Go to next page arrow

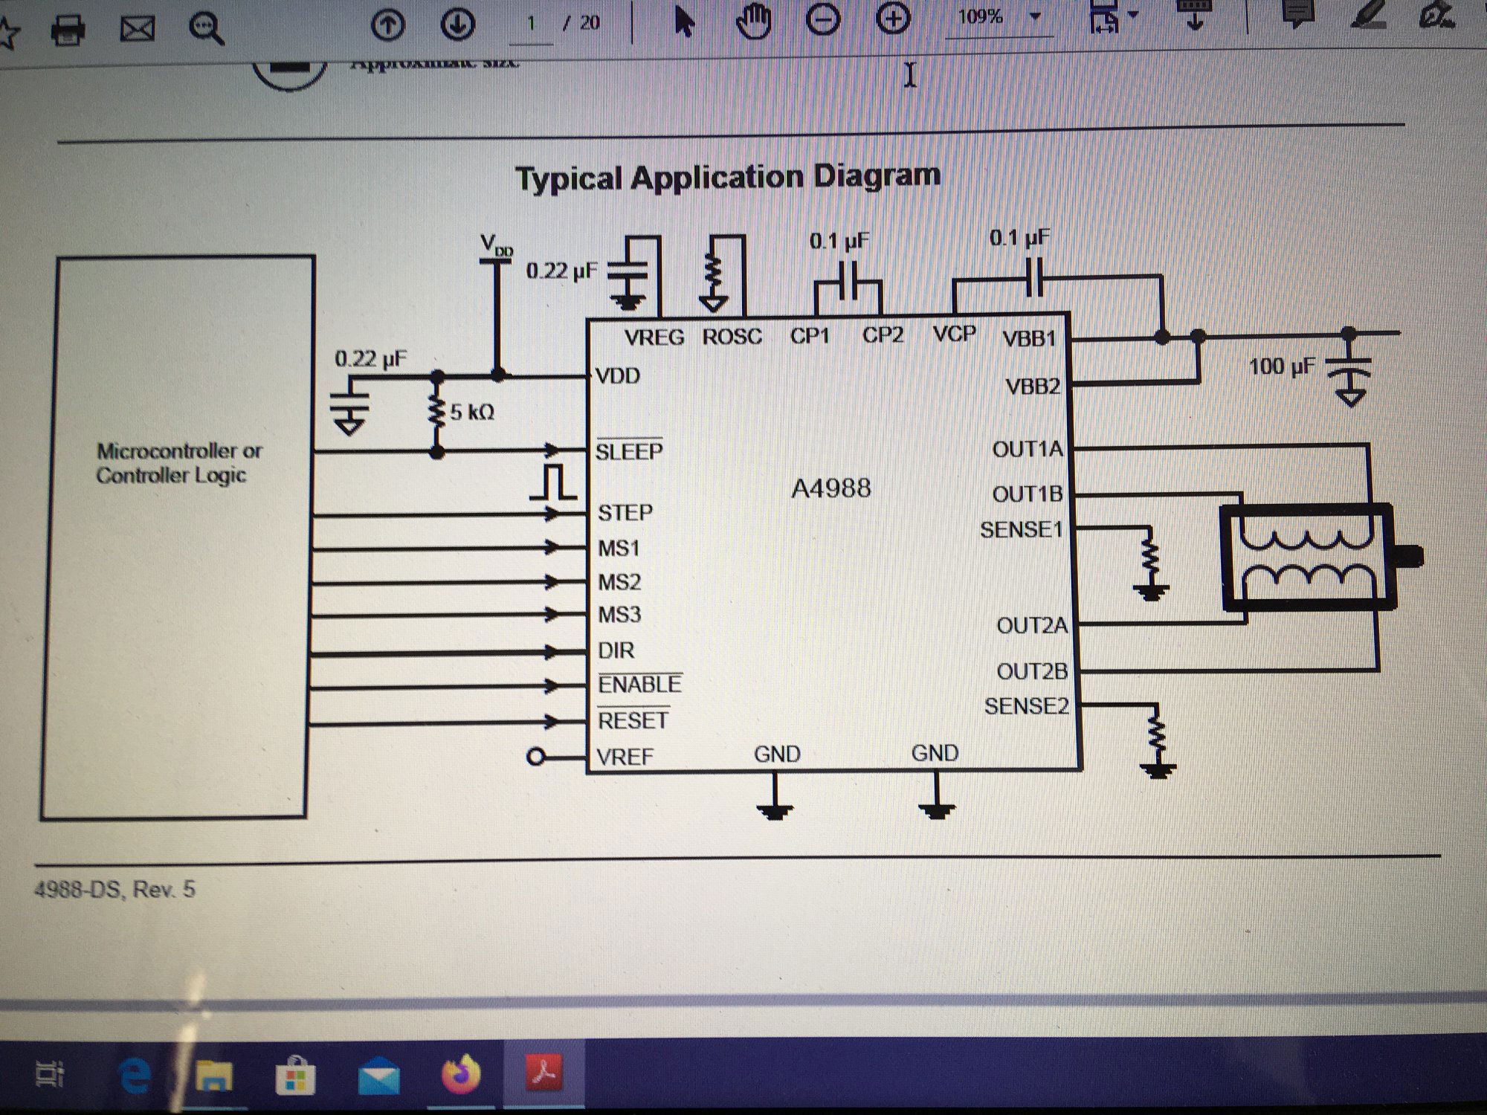click(x=458, y=25)
